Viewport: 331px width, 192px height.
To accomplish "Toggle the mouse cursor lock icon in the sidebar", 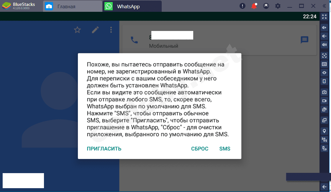I will [324, 55].
